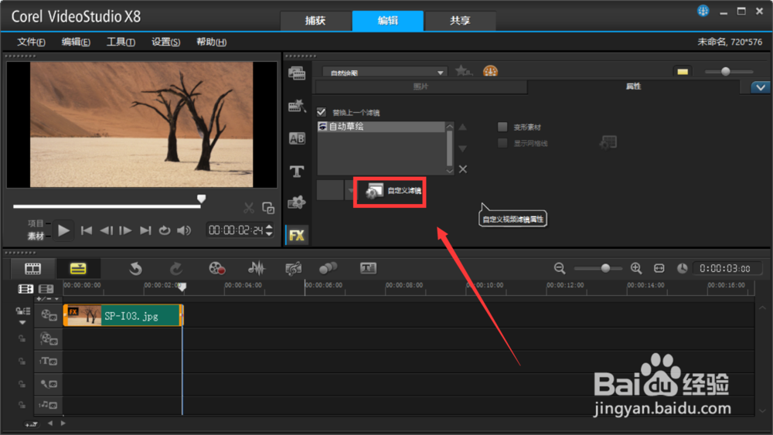Open Subtitle Editor tool
Viewport: 773px width, 435px height.
coord(368,268)
